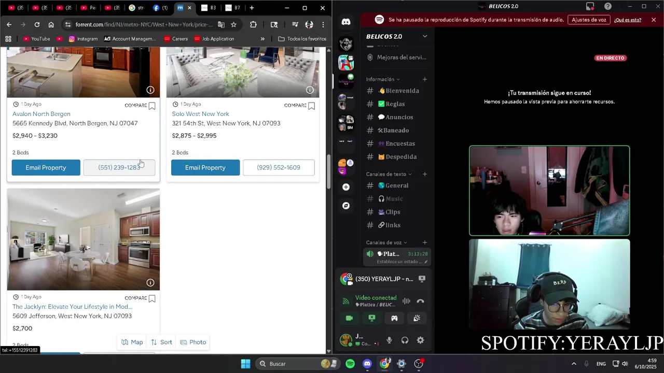Open Spotify from the Windows taskbar

click(x=350, y=364)
